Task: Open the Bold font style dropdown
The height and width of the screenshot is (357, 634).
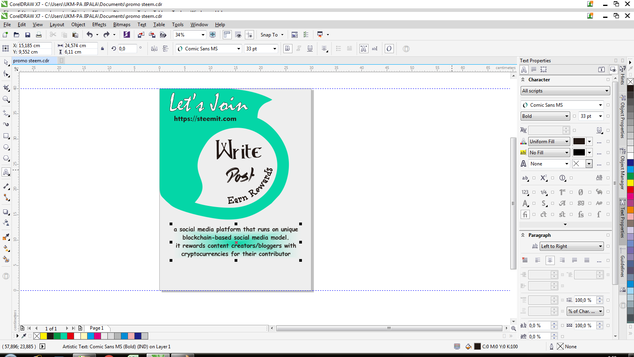Action: tap(545, 116)
